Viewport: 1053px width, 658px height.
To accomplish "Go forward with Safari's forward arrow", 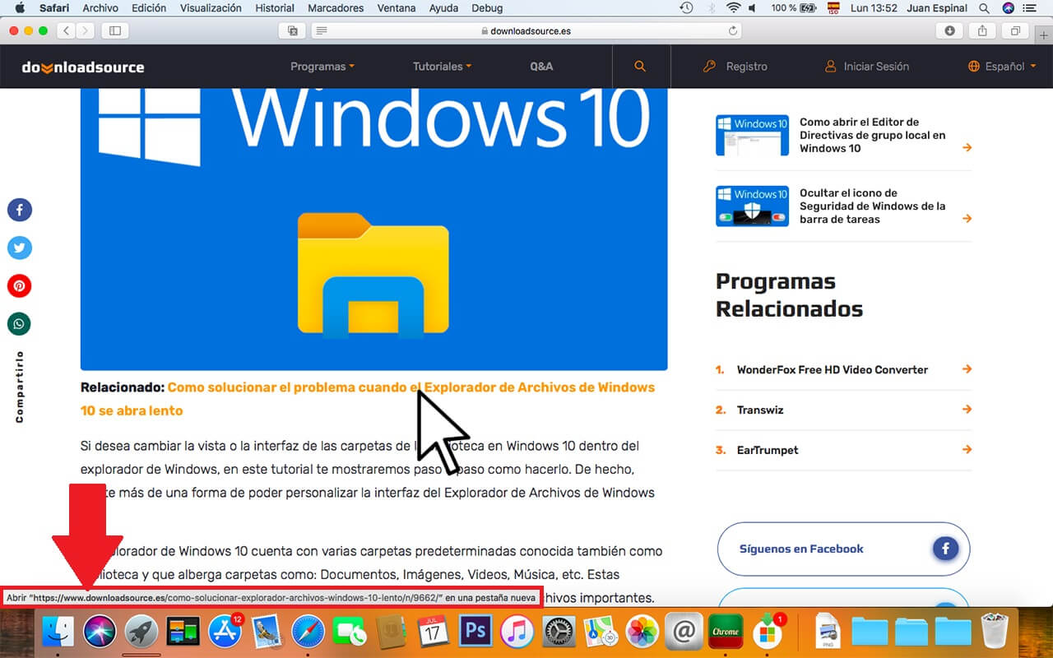I will click(x=86, y=30).
